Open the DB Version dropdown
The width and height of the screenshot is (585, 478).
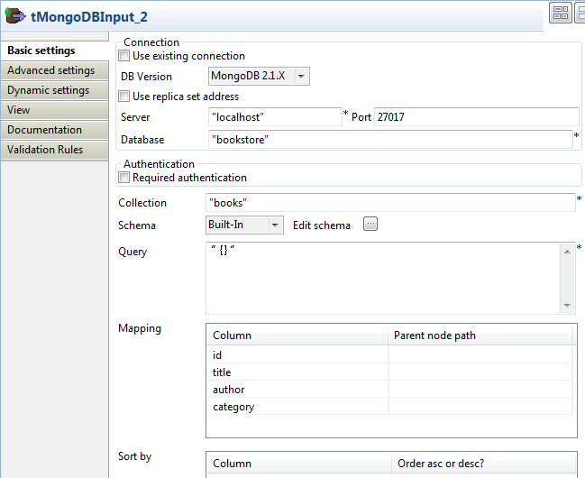click(301, 77)
